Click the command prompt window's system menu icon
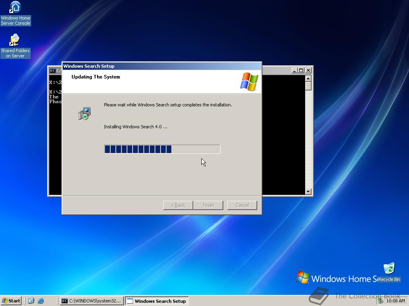 52,71
